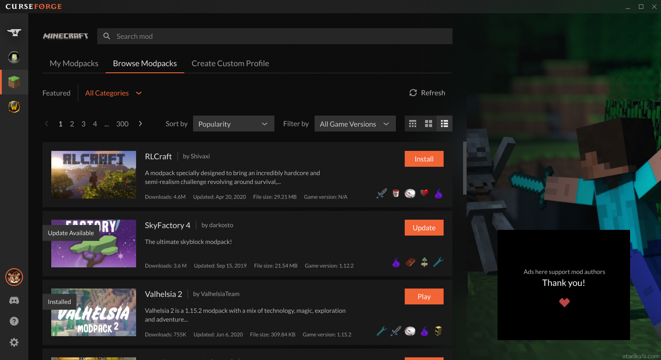Click Valhelsia 2's wrench category icon
Screen dimensions: 661x360
(x=382, y=331)
